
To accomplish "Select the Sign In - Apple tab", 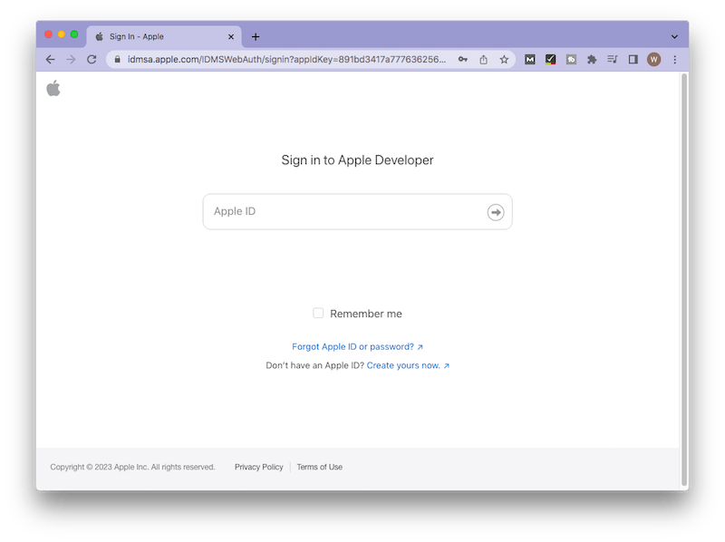I will (x=164, y=36).
